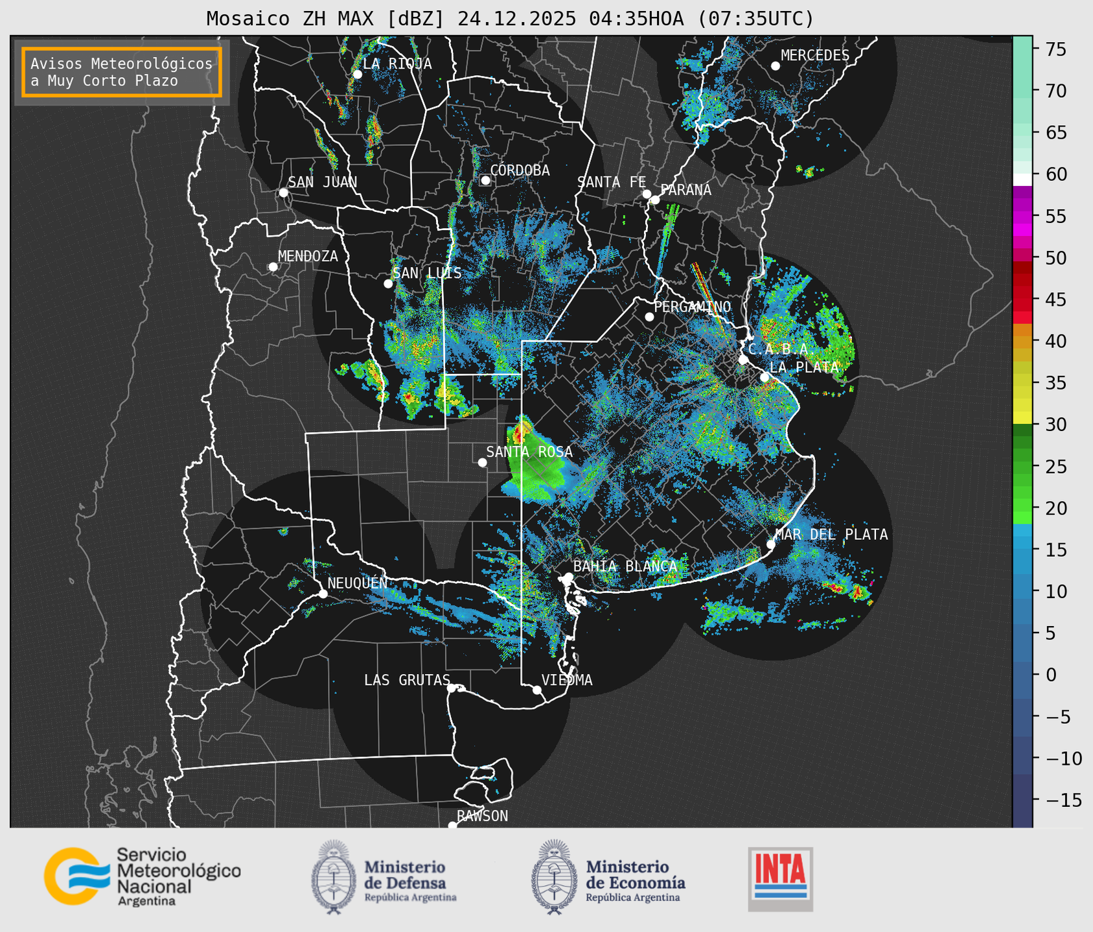Image resolution: width=1093 pixels, height=932 pixels.
Task: Click the Rawson city marker dot
Action: click(452, 825)
